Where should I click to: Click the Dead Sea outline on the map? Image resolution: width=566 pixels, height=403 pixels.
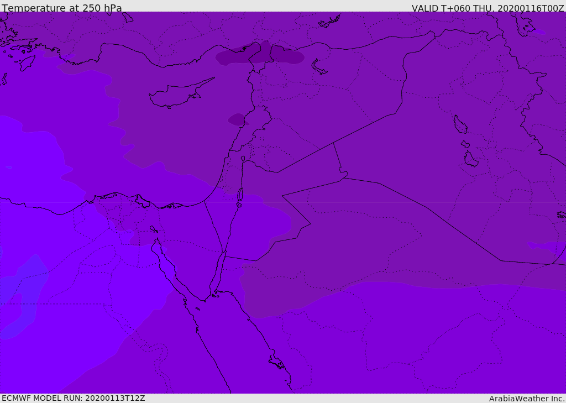coord(240,196)
